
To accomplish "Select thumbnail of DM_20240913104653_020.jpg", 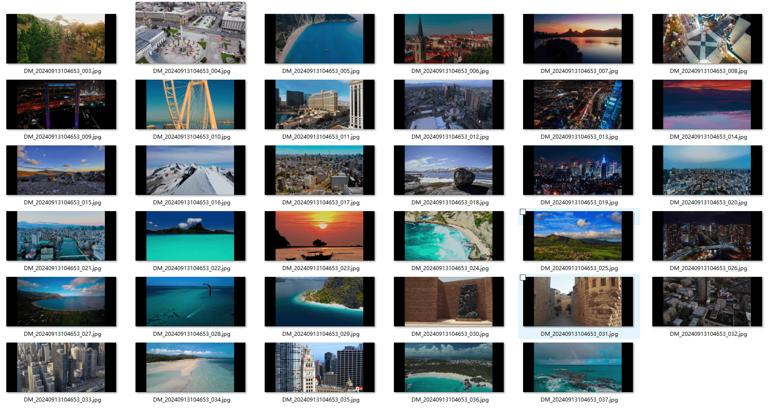I will point(707,170).
